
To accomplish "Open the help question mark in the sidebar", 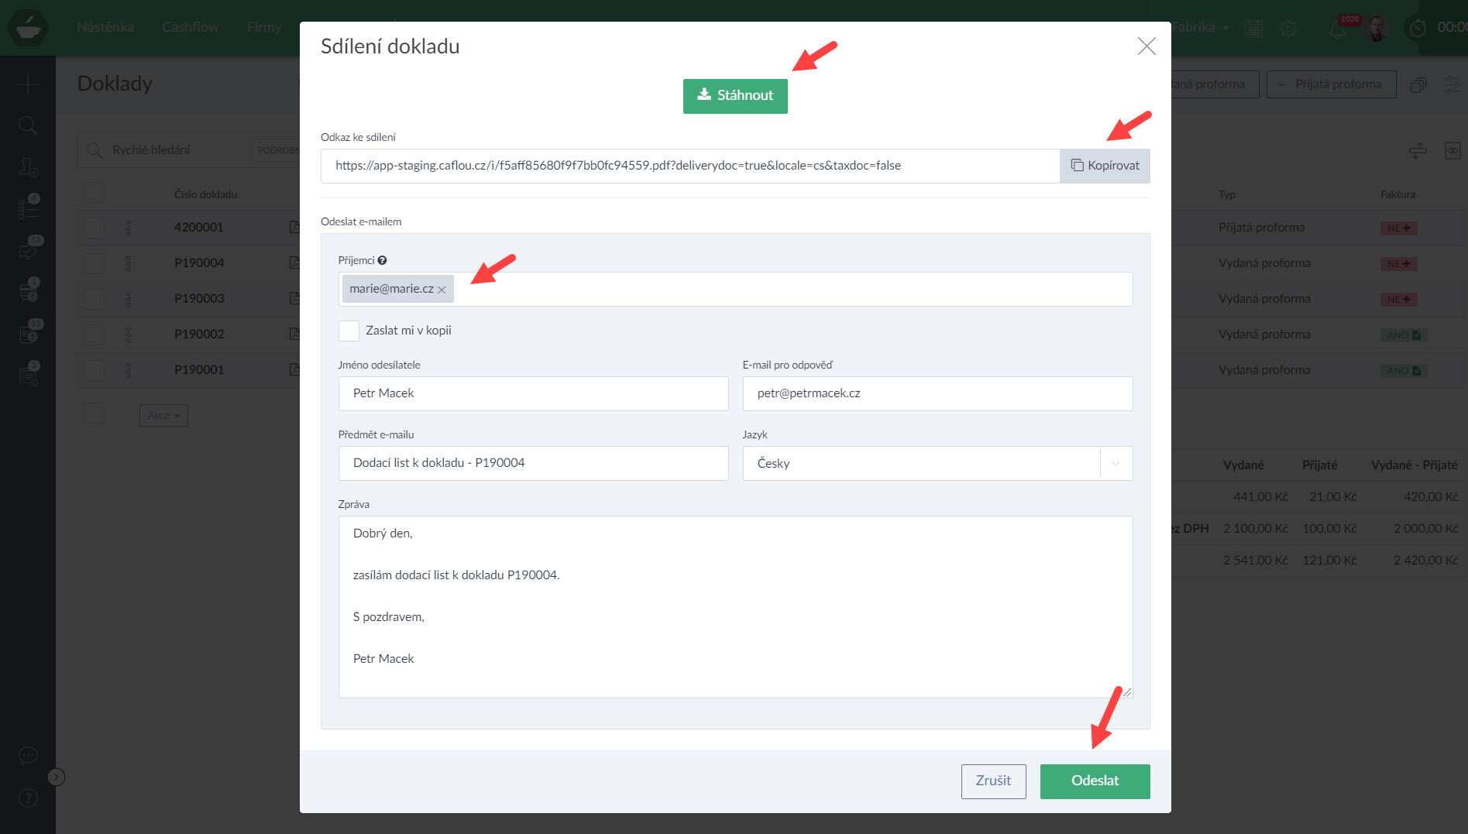I will pos(28,798).
